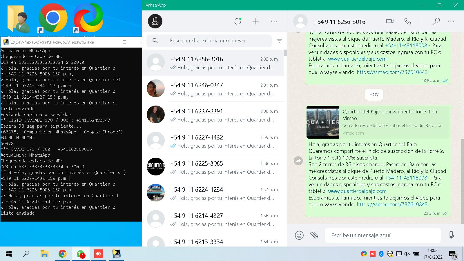Open taskbar search

click(x=26, y=254)
